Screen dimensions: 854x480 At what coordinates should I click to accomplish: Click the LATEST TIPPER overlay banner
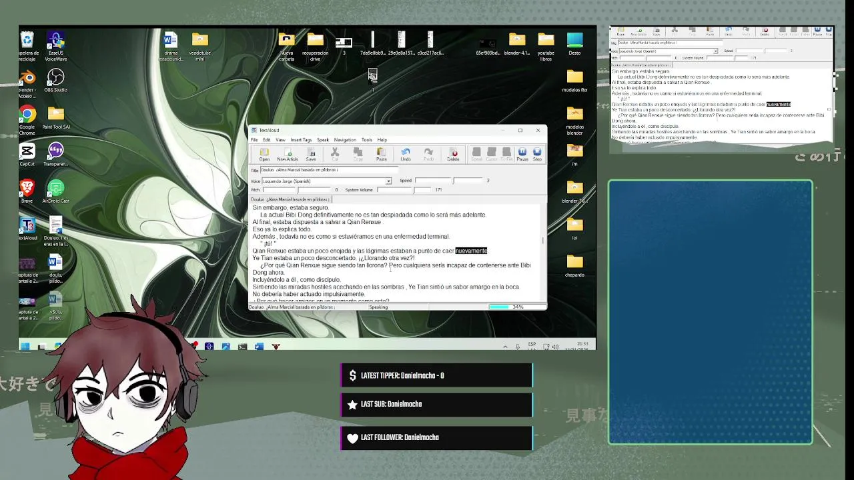point(436,375)
